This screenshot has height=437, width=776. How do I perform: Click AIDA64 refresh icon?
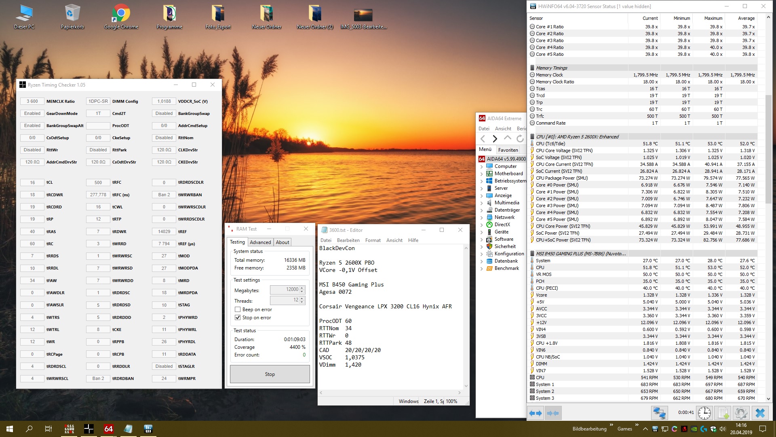pyautogui.click(x=520, y=139)
